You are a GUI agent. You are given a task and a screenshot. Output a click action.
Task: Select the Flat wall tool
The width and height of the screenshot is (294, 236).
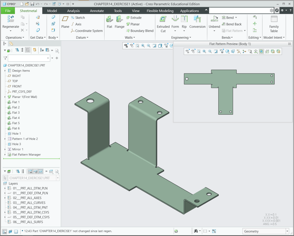pos(109,22)
